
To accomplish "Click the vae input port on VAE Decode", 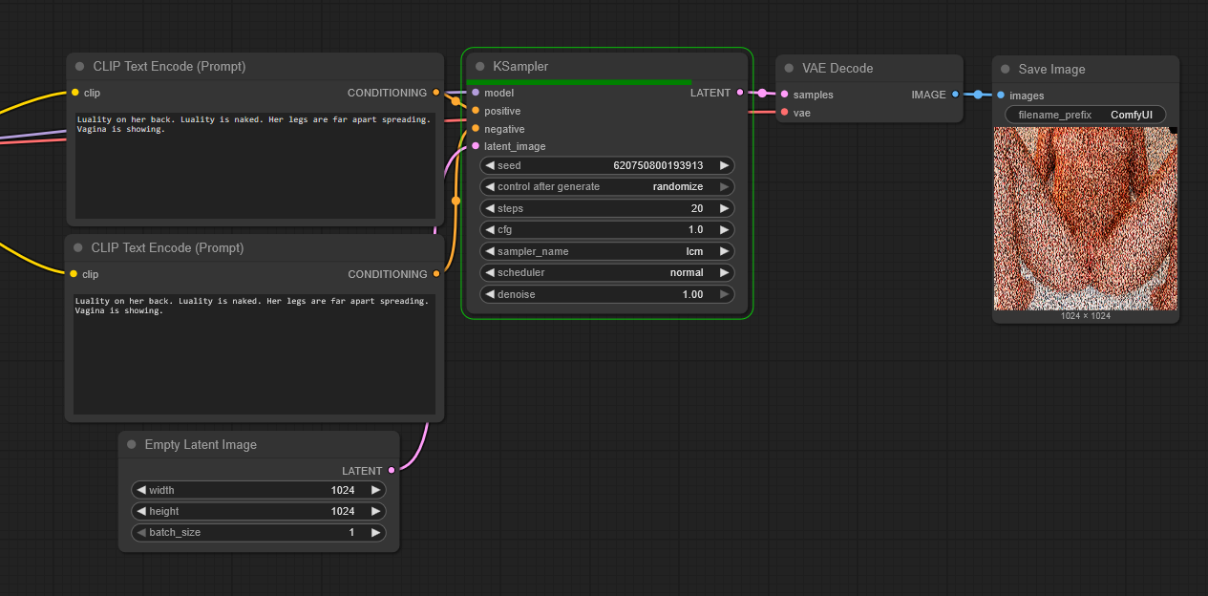I will [x=784, y=113].
